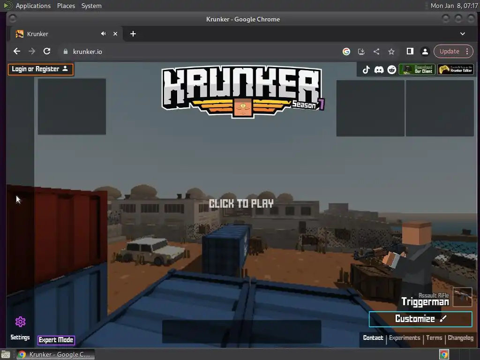The image size is (480, 360).
Task: Open the Changelog link
Action: tap(460, 337)
